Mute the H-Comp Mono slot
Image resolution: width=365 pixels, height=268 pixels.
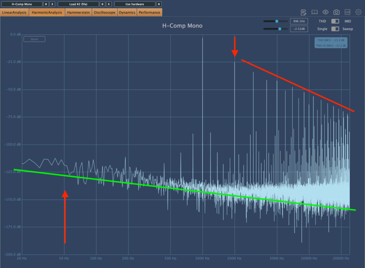46,4
